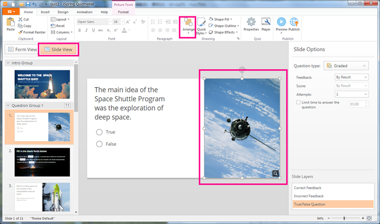The height and width of the screenshot is (224, 380).
Task: Open quiz Properties
Action: click(251, 24)
